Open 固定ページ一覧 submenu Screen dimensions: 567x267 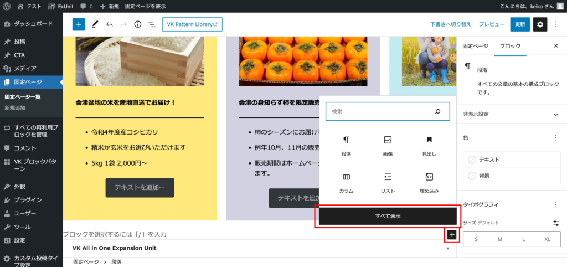coord(22,97)
